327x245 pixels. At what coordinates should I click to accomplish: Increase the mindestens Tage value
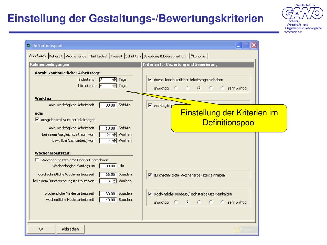tap(114, 78)
